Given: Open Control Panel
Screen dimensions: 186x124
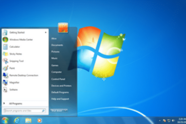Looking at the screenshot, I should (x=58, y=79).
